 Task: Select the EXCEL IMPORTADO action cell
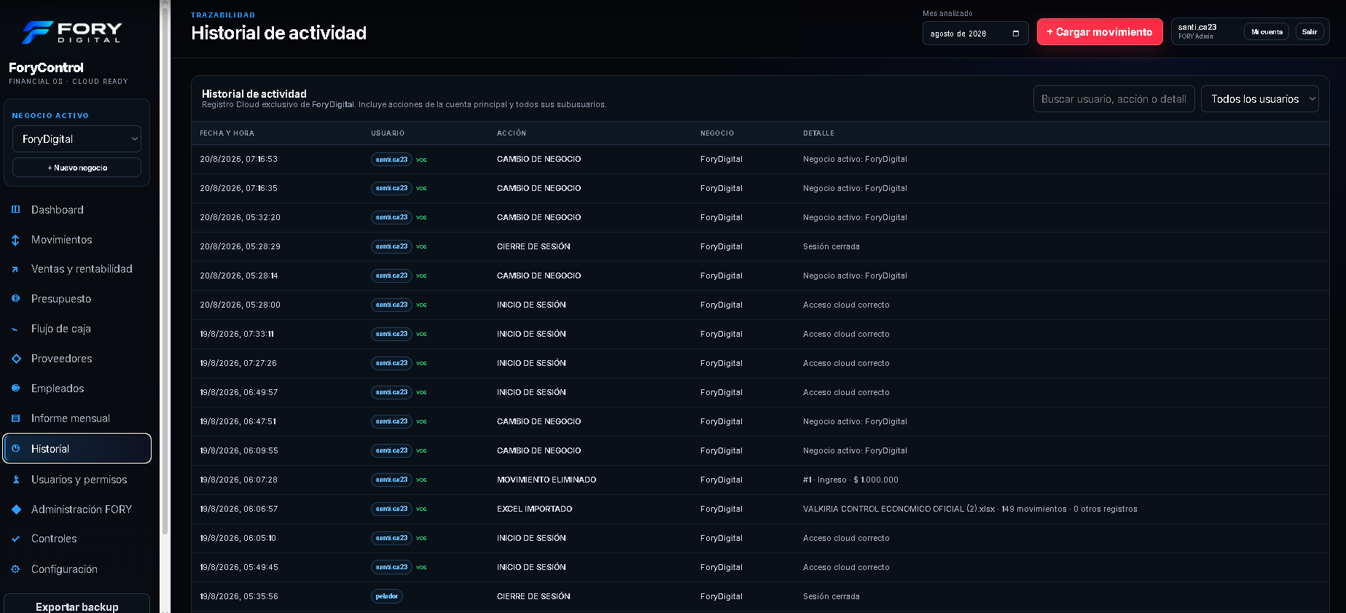534,509
